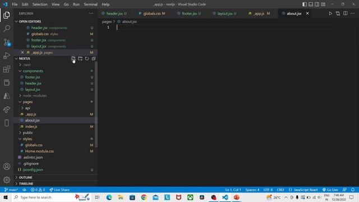
Task: Open the Live Share activity bar icon
Action: [x=7, y=109]
